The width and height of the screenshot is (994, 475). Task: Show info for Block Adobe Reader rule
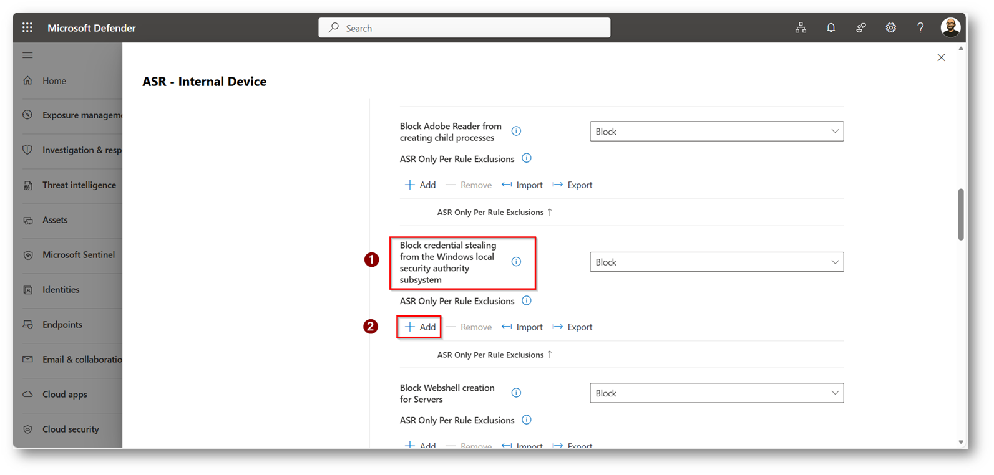[516, 131]
